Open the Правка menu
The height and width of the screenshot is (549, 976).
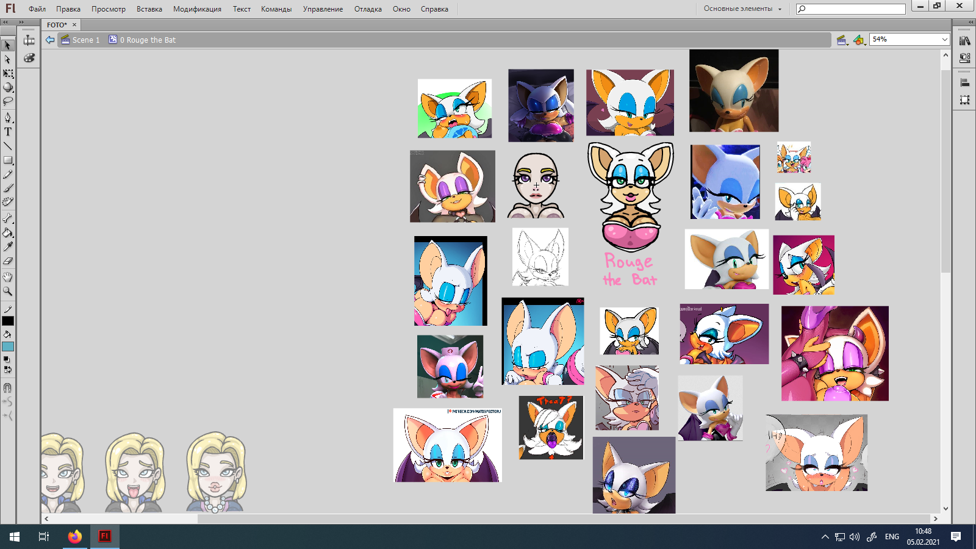pyautogui.click(x=68, y=9)
